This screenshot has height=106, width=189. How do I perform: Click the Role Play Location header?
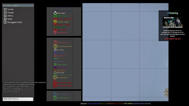click(x=18, y=6)
